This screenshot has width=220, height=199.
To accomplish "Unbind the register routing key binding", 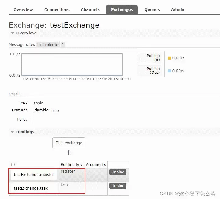I will tap(118, 172).
